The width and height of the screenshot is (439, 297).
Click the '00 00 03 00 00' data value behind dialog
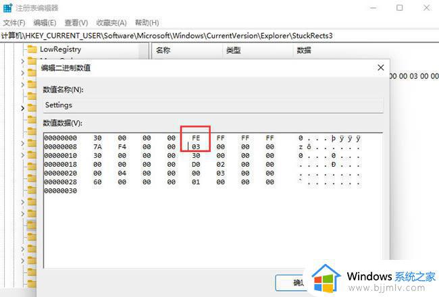coord(414,76)
